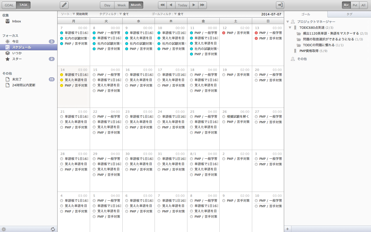Image resolution: width=371 pixels, height=232 pixels.
Task: Switch to TASK mode
Action: tap(23, 5)
